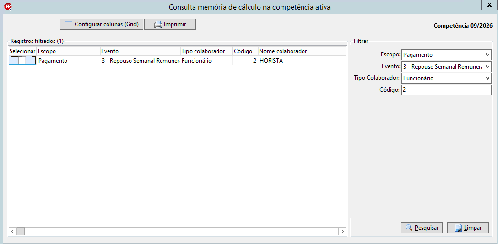Select the HORISTA name cell
498x244 pixels.
[x=302, y=61]
